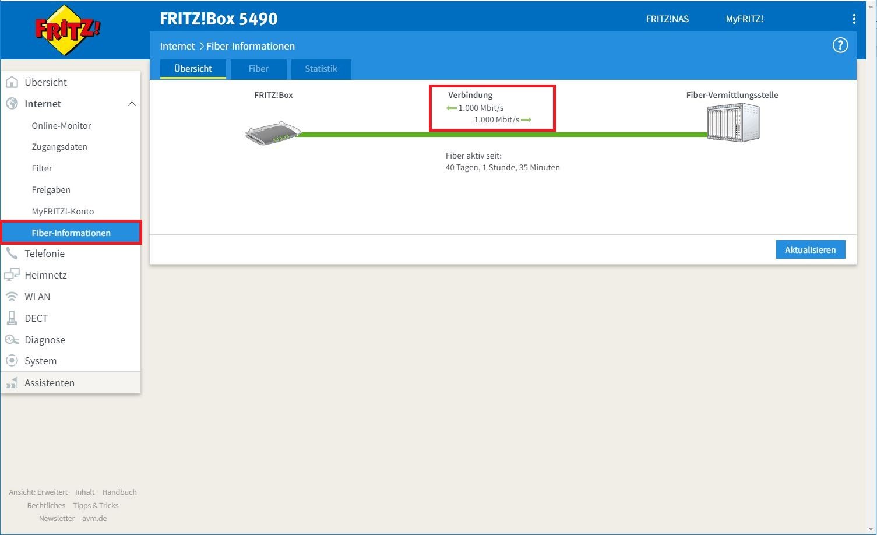Open FRITZ!NAS link in header
The image size is (877, 535).
click(x=667, y=19)
